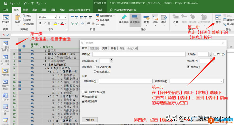This screenshot has width=234, height=125.
Task: Click the Help (帮助) button in dialog
Action: (90, 120)
